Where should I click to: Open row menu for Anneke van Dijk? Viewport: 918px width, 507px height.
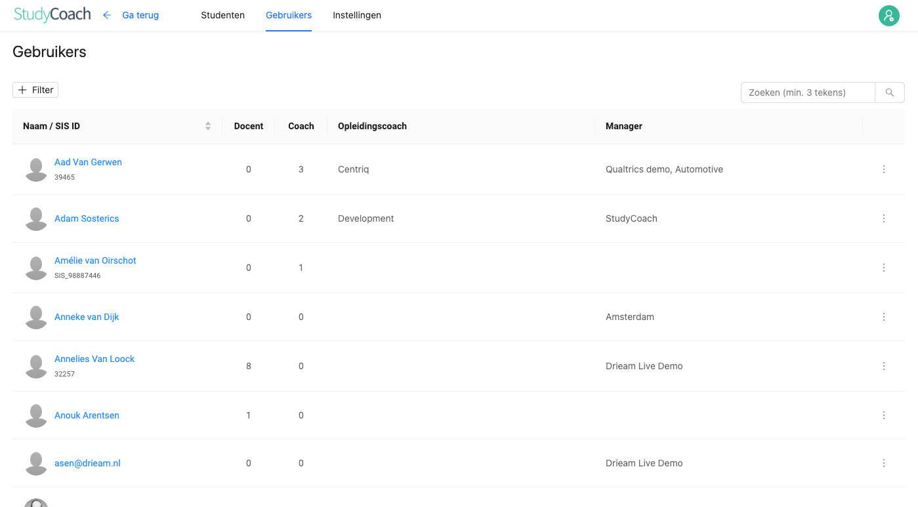[x=884, y=317]
